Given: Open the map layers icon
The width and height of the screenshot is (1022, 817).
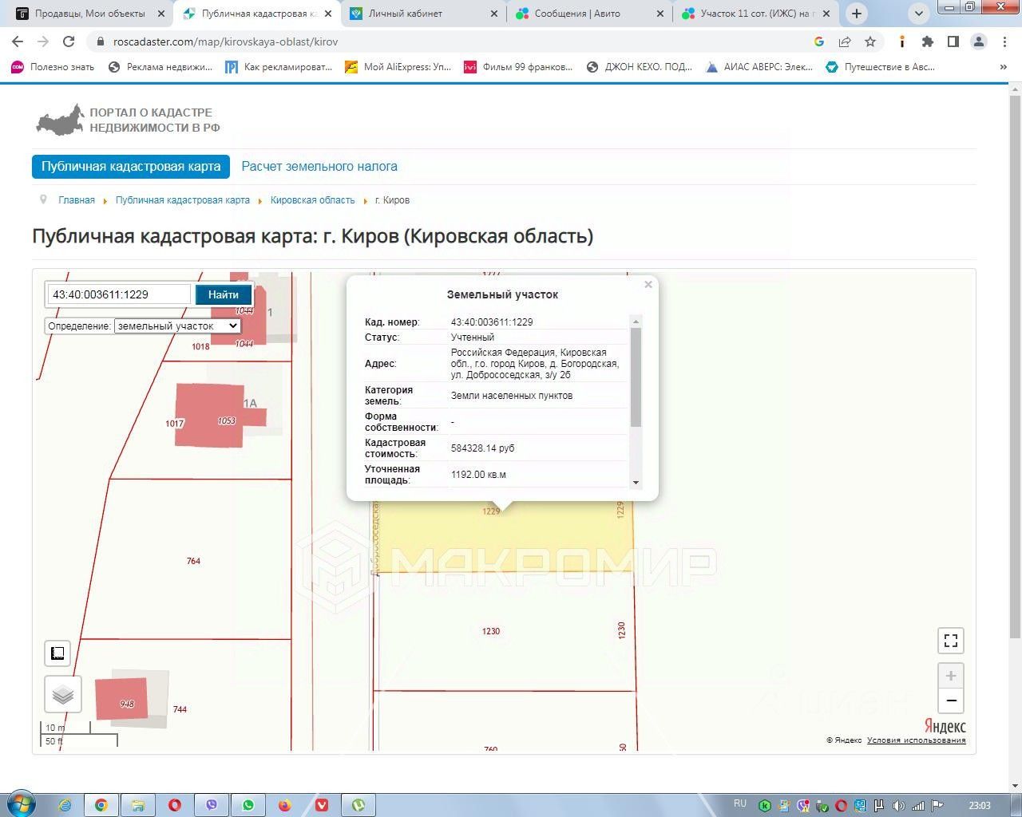Looking at the screenshot, I should pyautogui.click(x=63, y=694).
